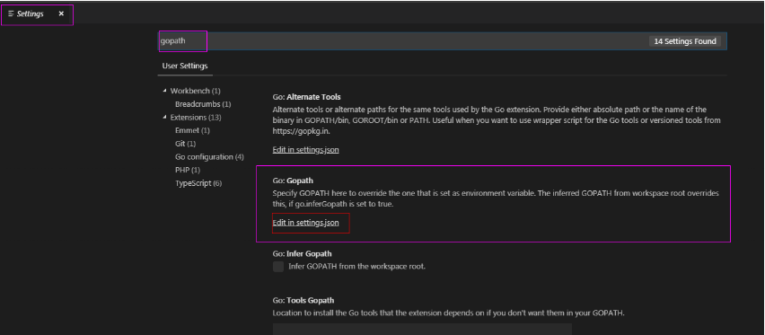Click the Tools Gopath text input box
Viewport: 765px width, 335px height.
(x=422, y=329)
